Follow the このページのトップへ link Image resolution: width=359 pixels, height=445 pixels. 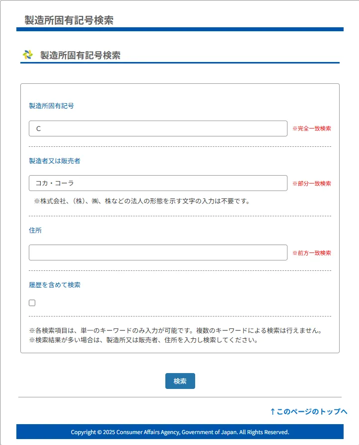click(x=309, y=411)
